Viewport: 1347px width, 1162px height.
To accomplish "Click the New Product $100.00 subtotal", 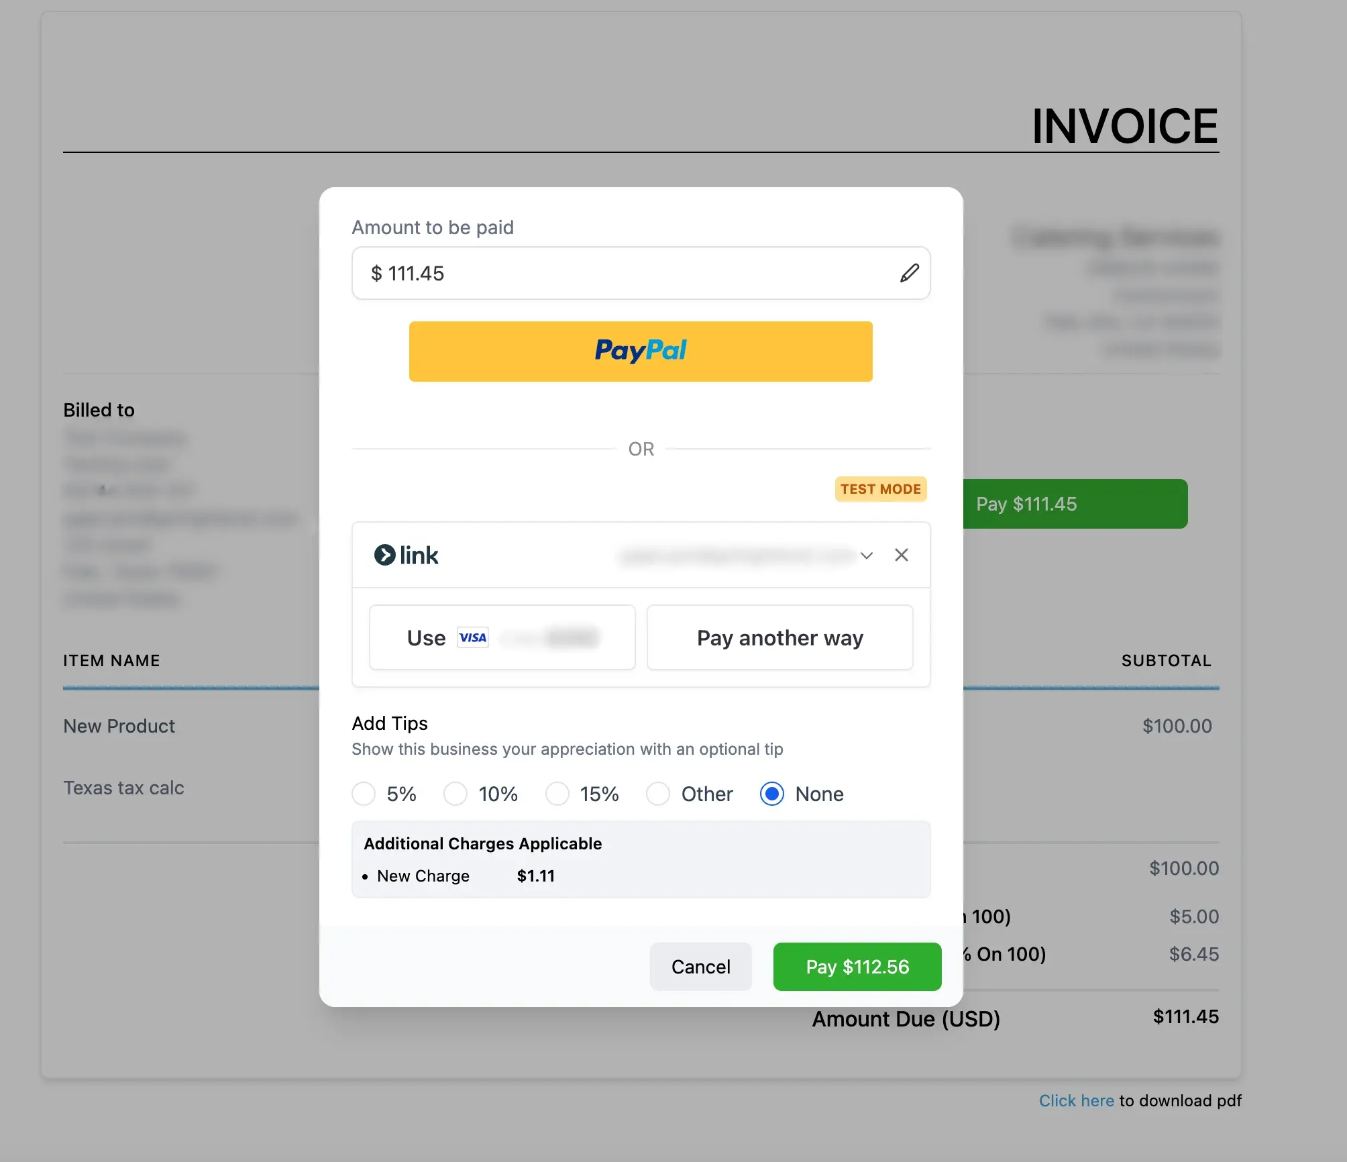I will coord(1177,726).
